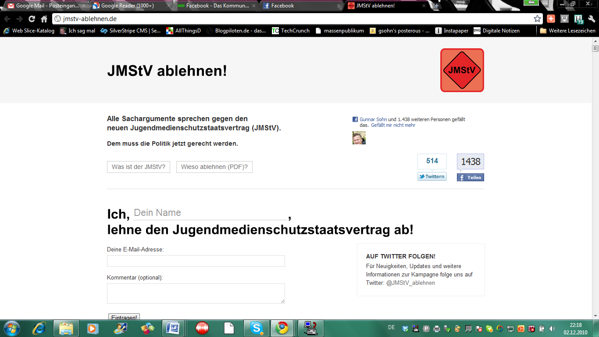Click the red JMStV logo
The width and height of the screenshot is (599, 337).
tap(462, 70)
